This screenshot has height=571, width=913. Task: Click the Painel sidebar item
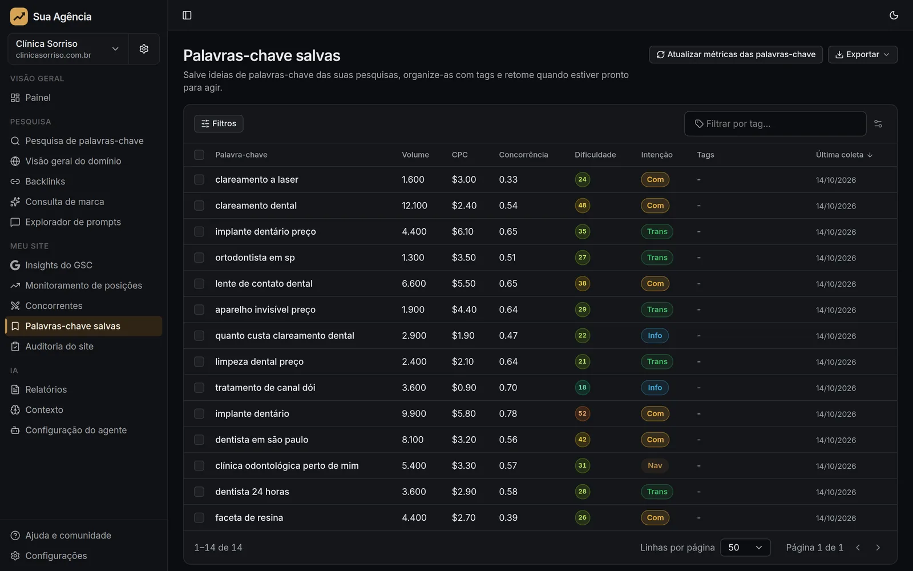(x=84, y=98)
